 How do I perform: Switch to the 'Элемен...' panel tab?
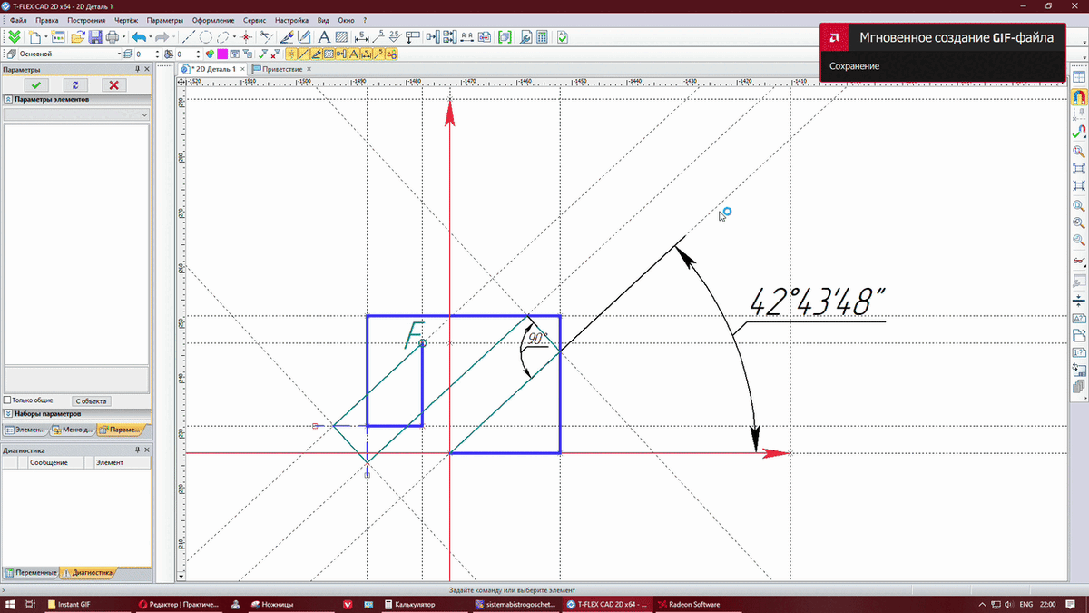(25, 430)
